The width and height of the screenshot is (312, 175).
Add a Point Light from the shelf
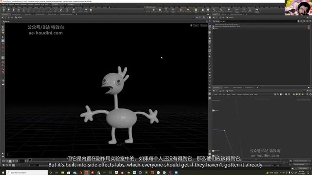[154, 10]
